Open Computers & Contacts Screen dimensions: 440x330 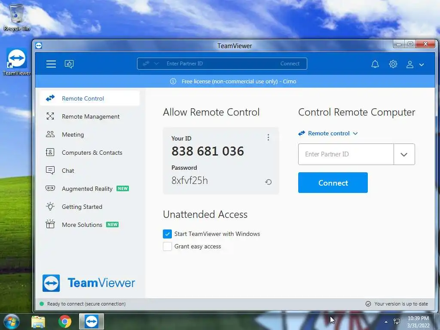pos(92,153)
